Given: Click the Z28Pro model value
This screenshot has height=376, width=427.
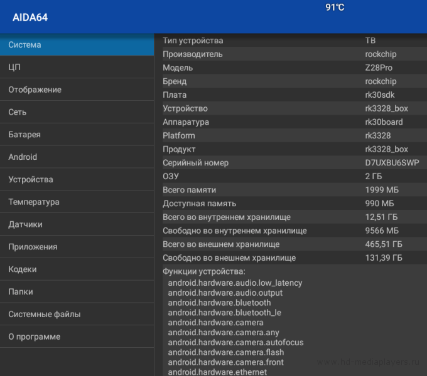Looking at the screenshot, I should (x=379, y=68).
